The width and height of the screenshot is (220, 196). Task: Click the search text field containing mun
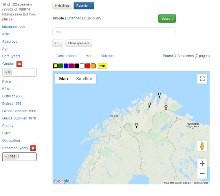click(x=114, y=32)
